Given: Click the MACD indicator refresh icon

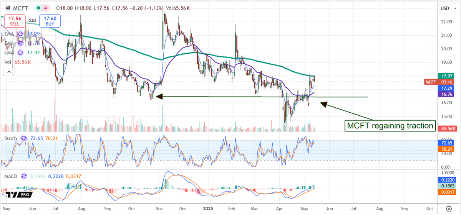Looking at the screenshot, I should [24, 176].
